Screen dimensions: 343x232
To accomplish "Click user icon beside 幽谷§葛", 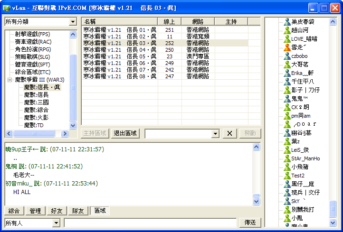I will 287,132.
